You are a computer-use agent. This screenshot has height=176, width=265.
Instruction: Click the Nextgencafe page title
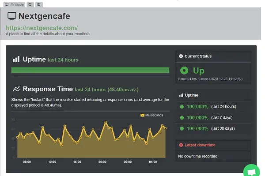tap(44, 16)
